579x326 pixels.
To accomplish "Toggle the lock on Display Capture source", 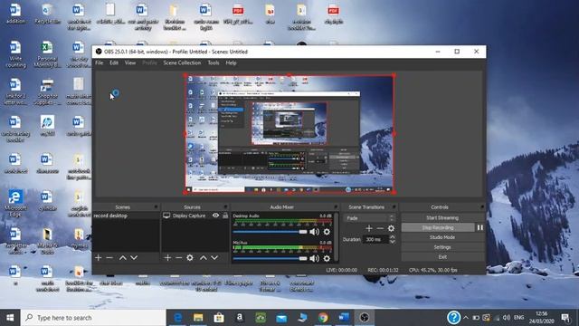I will click(225, 216).
